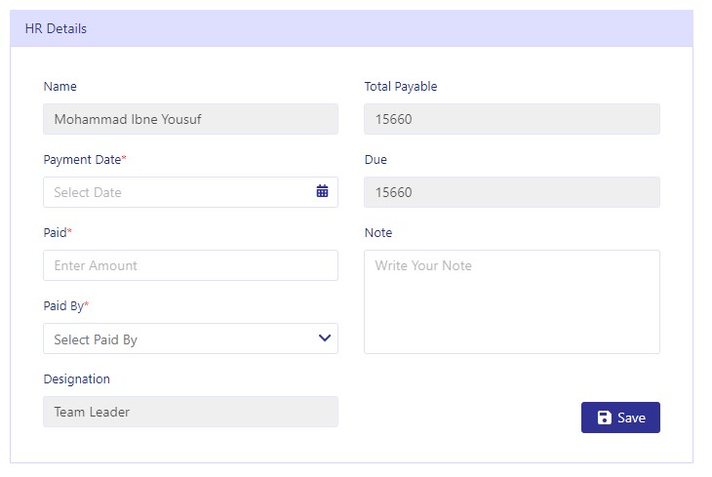Click the Team Leader designation field
Screen dimensions: 712x477
[x=190, y=412]
